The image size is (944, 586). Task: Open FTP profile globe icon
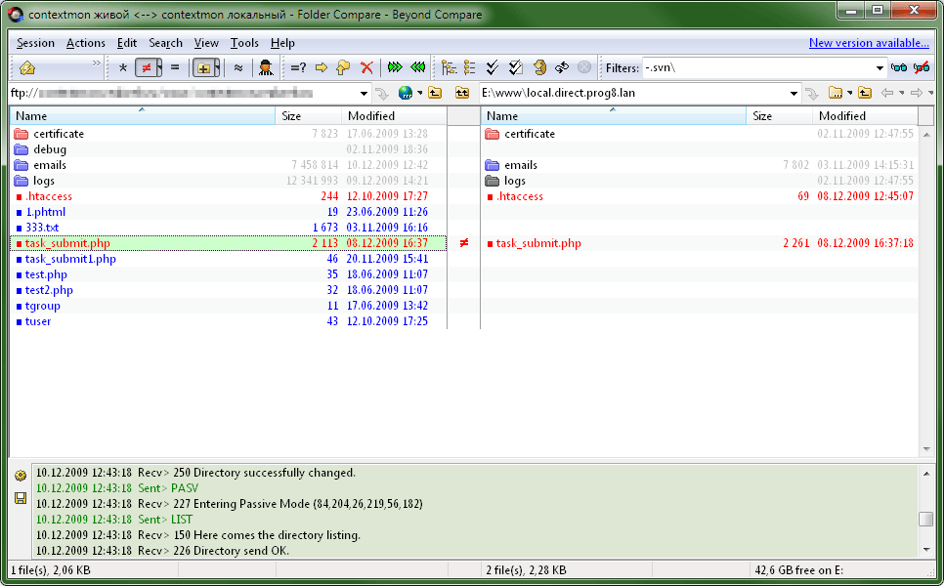click(x=406, y=93)
